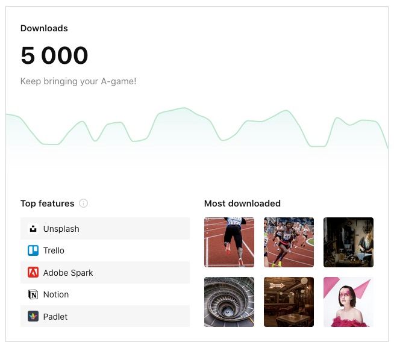This screenshot has width=394, height=348.
Task: Open the Top features info icon
Action: click(84, 204)
